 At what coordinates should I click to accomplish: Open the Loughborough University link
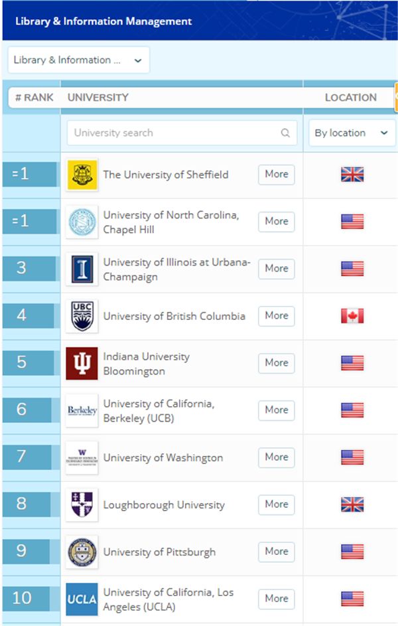tap(164, 505)
